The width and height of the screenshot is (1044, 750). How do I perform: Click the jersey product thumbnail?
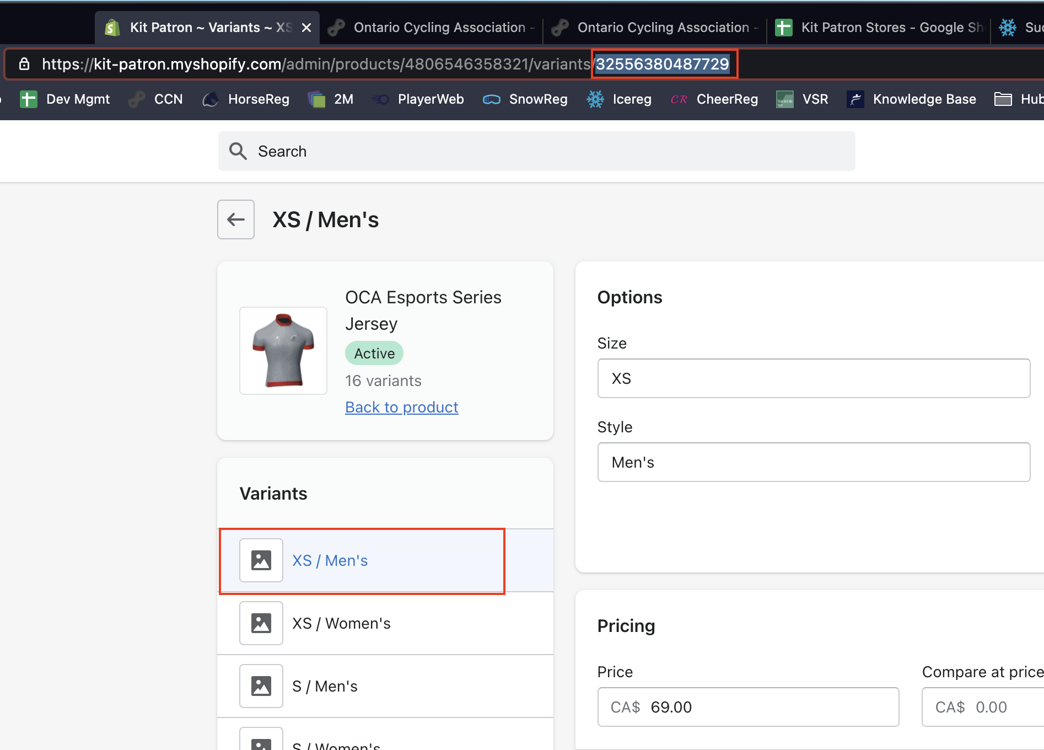(283, 351)
